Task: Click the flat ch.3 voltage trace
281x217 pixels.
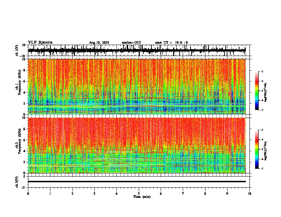Action: pos(137,182)
